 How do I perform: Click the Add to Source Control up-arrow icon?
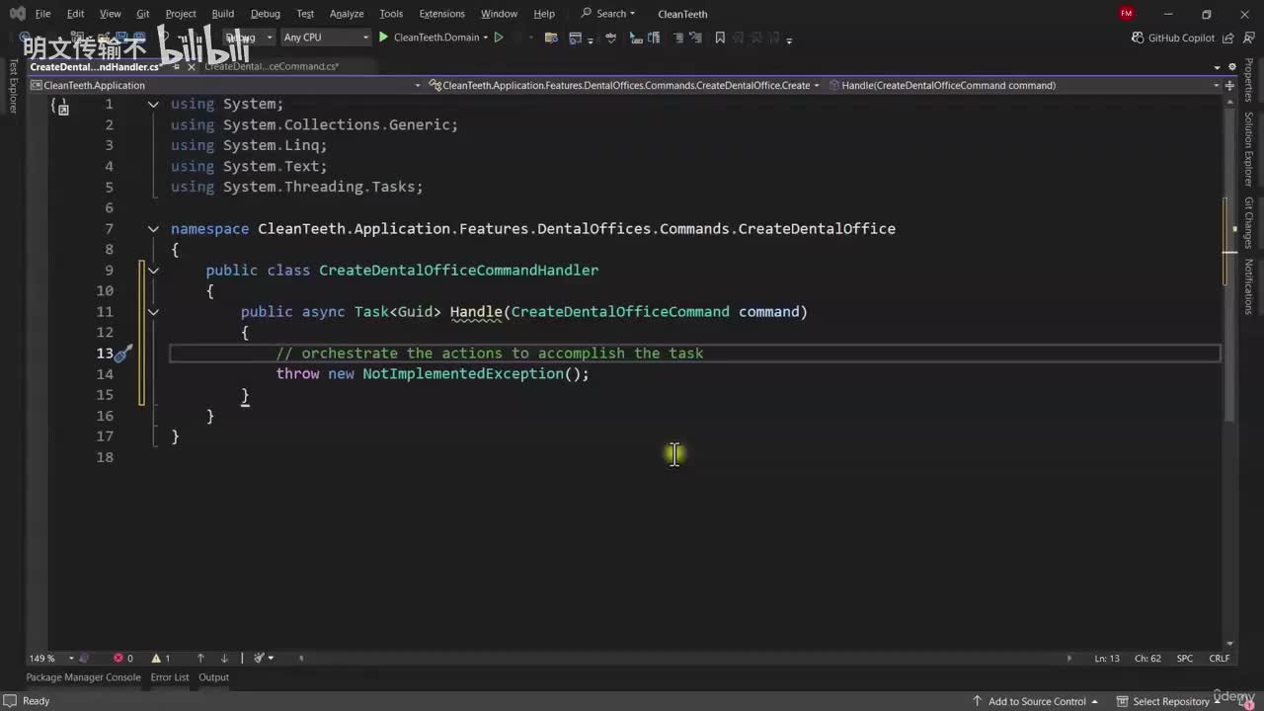coord(978,701)
